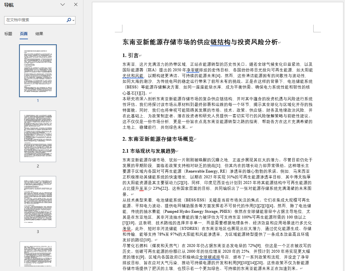Viewport: 345px width, 271px height.
Task: Select the page 1 thumbnail
Action: [38, 71]
